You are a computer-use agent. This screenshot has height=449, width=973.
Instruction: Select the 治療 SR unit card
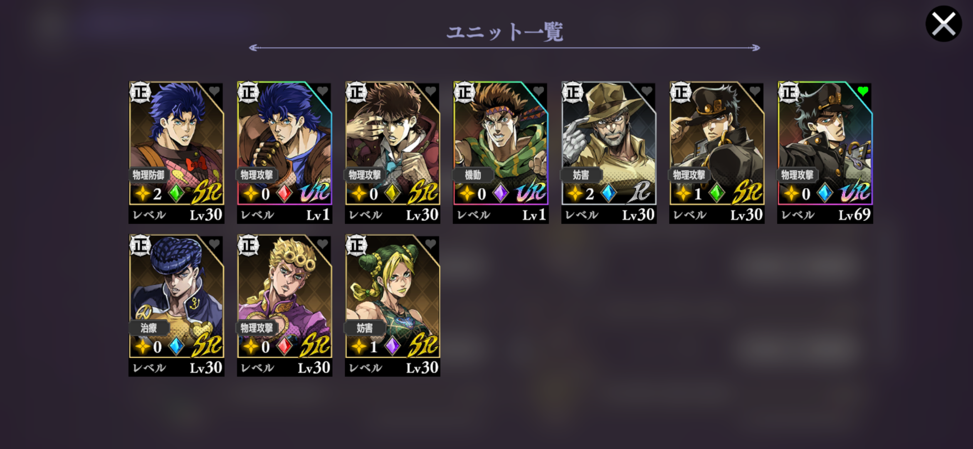click(x=176, y=306)
